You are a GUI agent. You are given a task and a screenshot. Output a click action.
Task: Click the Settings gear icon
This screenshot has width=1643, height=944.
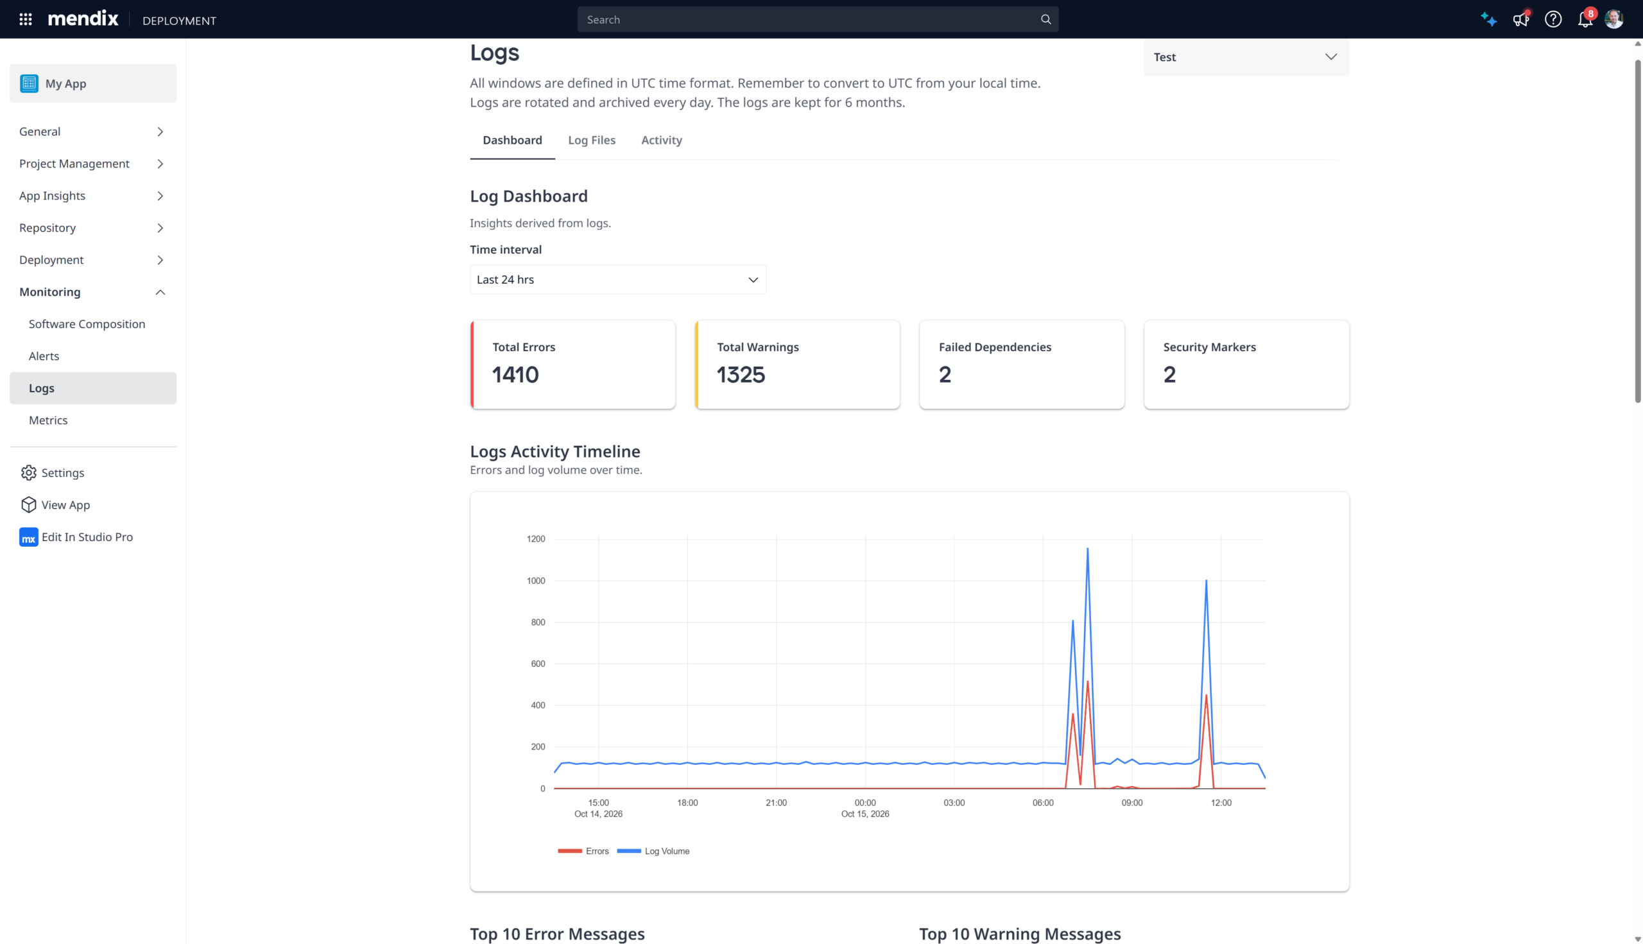pos(28,473)
